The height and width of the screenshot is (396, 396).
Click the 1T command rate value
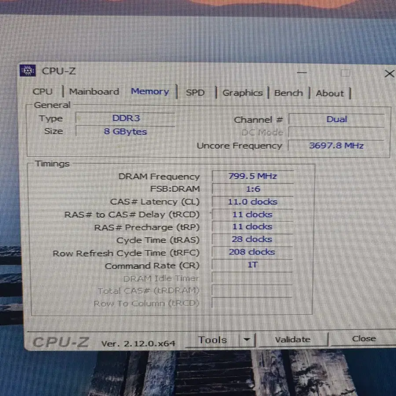click(252, 265)
